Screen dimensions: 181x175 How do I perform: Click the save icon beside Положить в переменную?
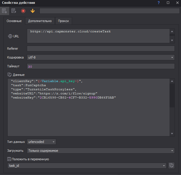pos(9,159)
